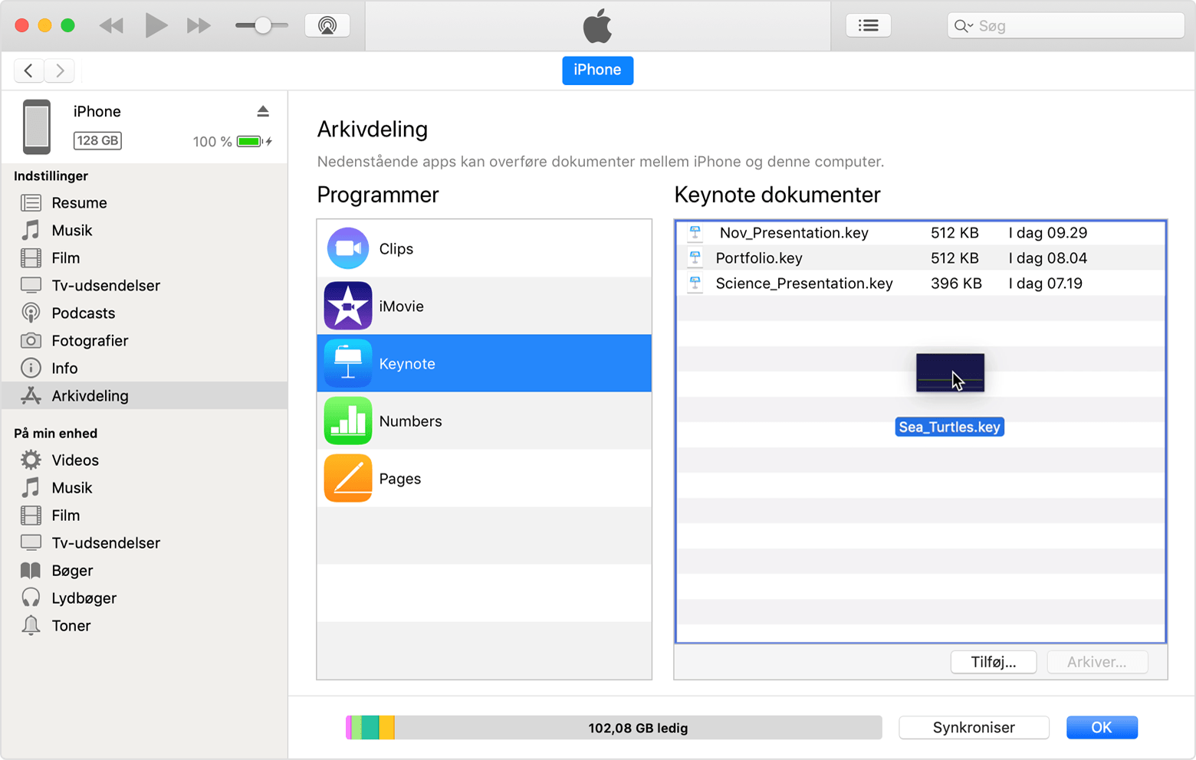Select Lydbøger under På min enhed
The height and width of the screenshot is (760, 1196).
[84, 598]
